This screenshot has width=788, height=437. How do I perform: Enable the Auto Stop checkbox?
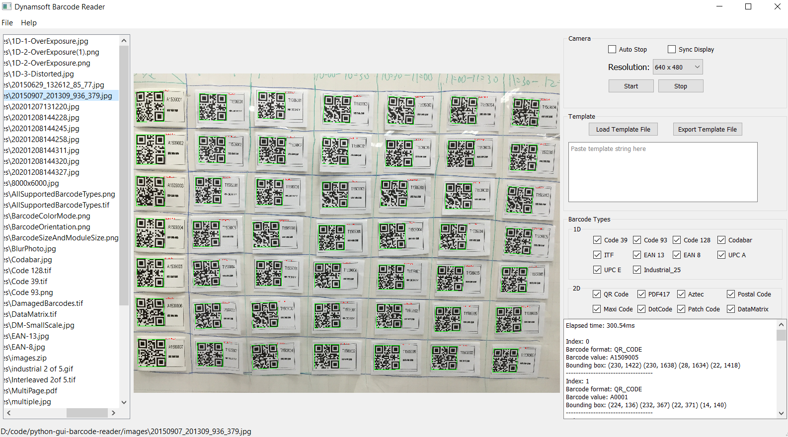pos(612,49)
